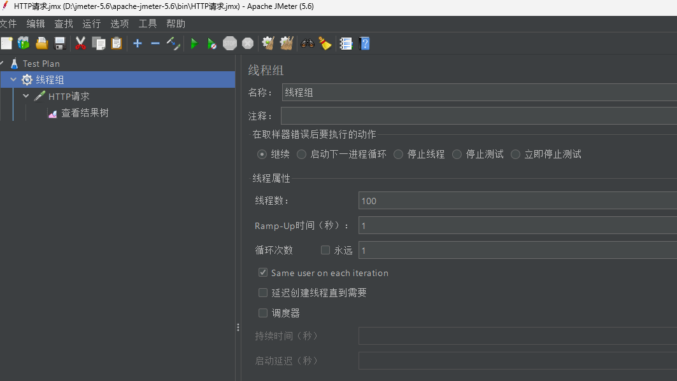The height and width of the screenshot is (381, 677).
Task: Click the Ramp-Up时间 input field
Action: [x=518, y=225]
